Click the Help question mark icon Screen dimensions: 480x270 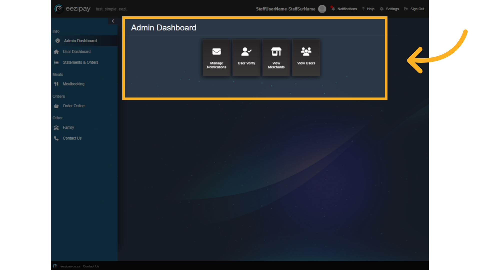click(363, 9)
